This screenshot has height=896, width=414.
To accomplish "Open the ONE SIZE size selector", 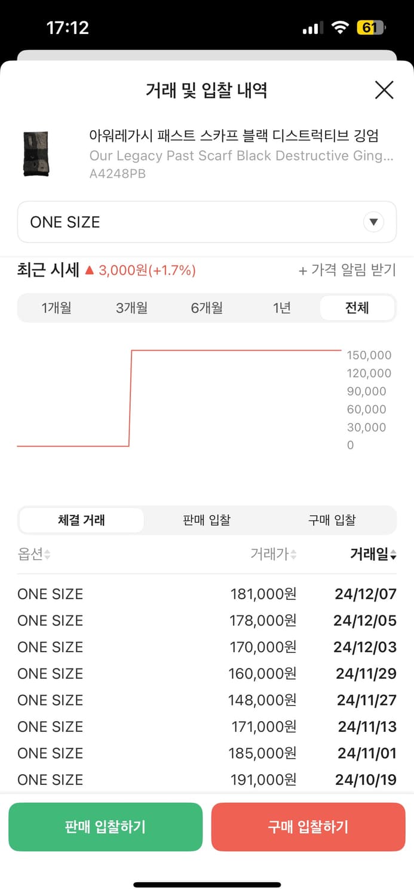I will coord(207,222).
